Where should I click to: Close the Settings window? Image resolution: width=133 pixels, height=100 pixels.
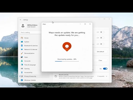[x=109, y=19]
